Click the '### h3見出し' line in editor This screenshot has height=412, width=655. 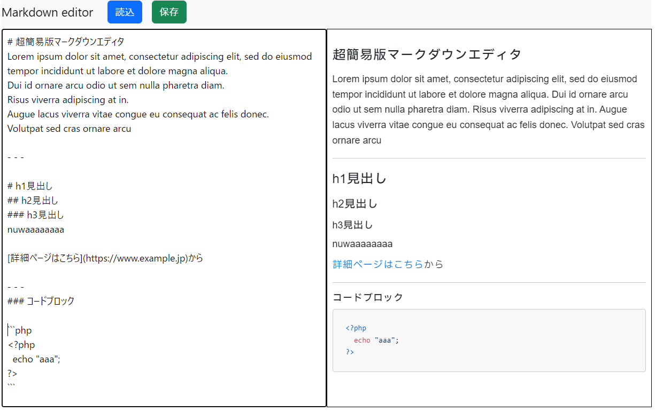click(x=36, y=215)
